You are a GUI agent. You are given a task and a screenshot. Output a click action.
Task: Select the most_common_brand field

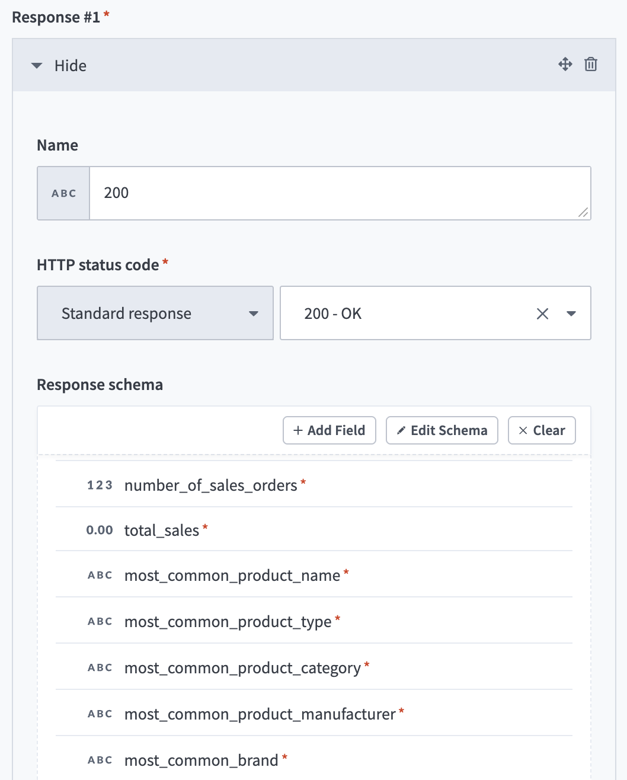click(x=201, y=760)
